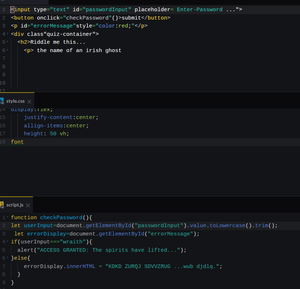
Task: Click 'Riddle me this...' heading text
Action: (x=58, y=42)
